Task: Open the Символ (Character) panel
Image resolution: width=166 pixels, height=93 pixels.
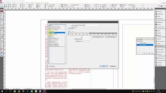Action: (x=160, y=39)
